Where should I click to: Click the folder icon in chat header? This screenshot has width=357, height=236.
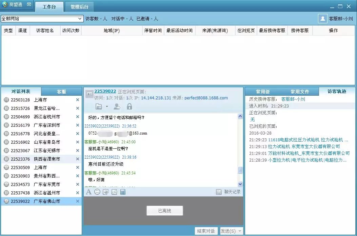coord(99,107)
